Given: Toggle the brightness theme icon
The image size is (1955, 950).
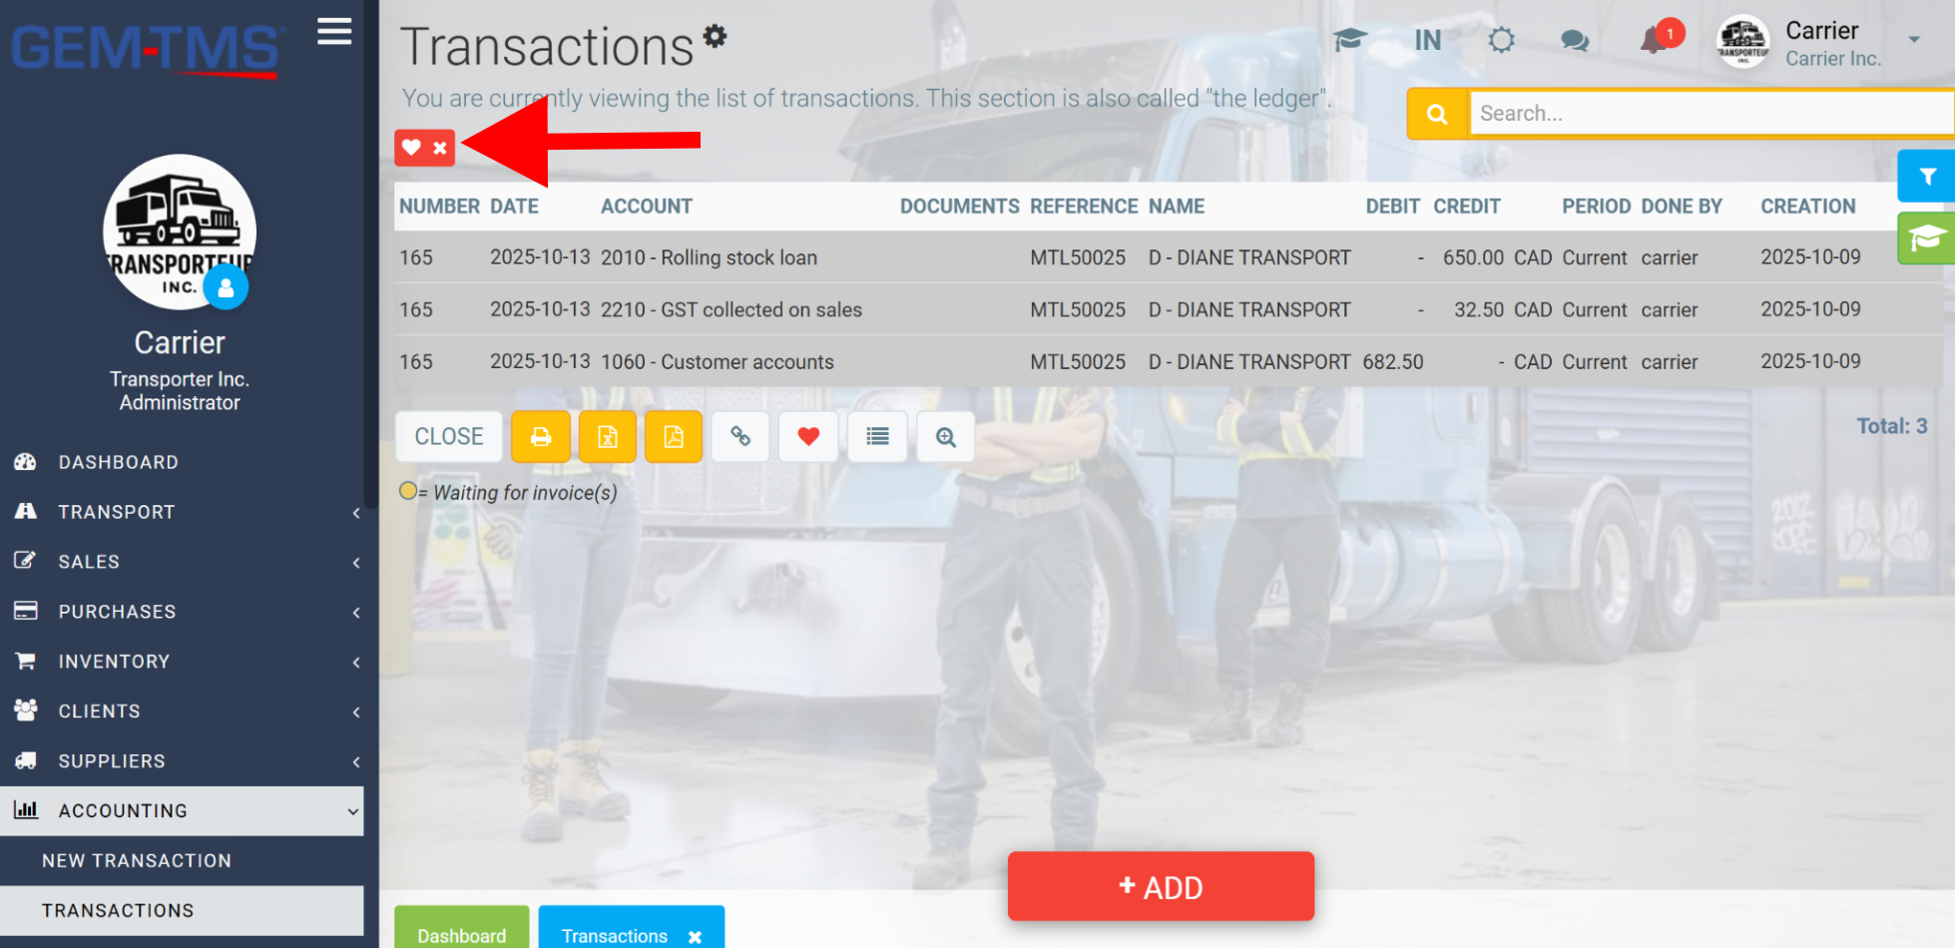Looking at the screenshot, I should 1501,40.
